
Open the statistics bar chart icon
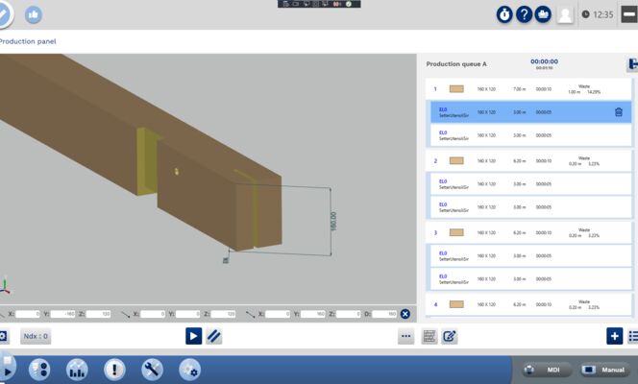click(x=78, y=370)
